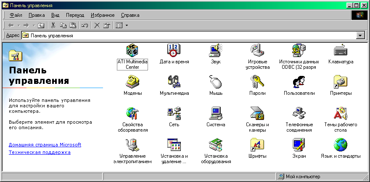Follow Домашняя страница Microsoft link
The image size is (370, 182).
pos(45,145)
